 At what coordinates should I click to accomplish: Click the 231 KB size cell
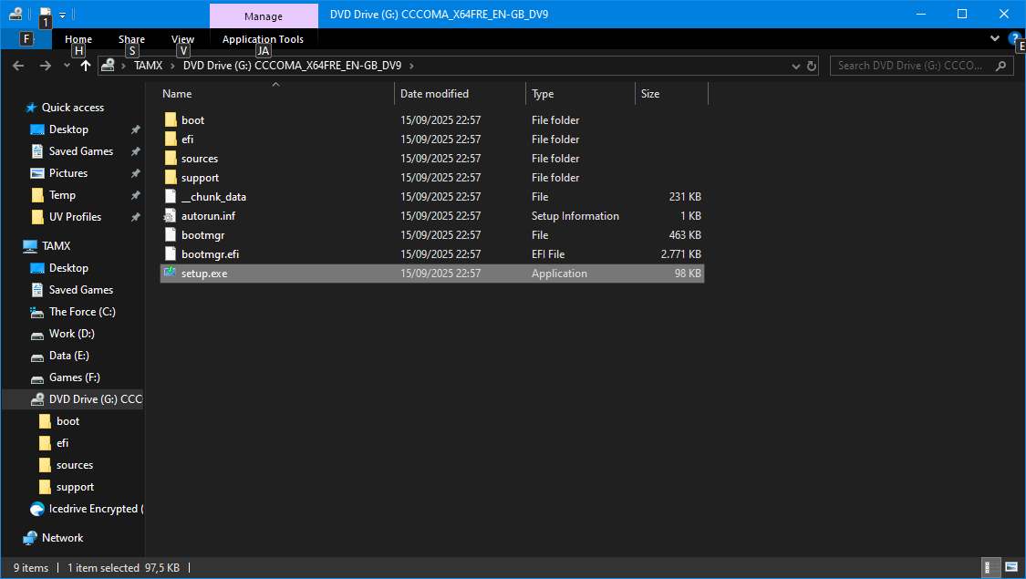(x=685, y=196)
